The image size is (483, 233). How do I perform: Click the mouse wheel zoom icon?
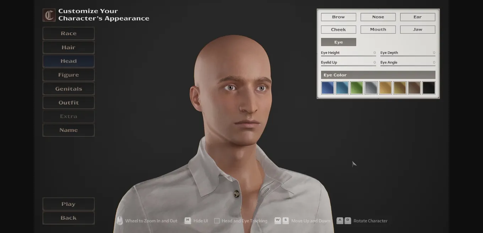pos(120,221)
